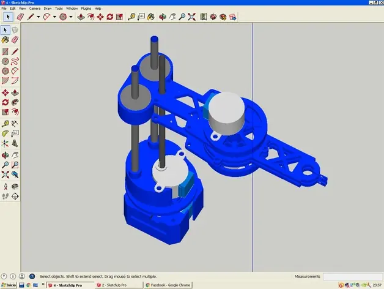Click the Send to LayOut icon
Image resolution: width=384 pixels, height=289 pixels.
(x=232, y=17)
